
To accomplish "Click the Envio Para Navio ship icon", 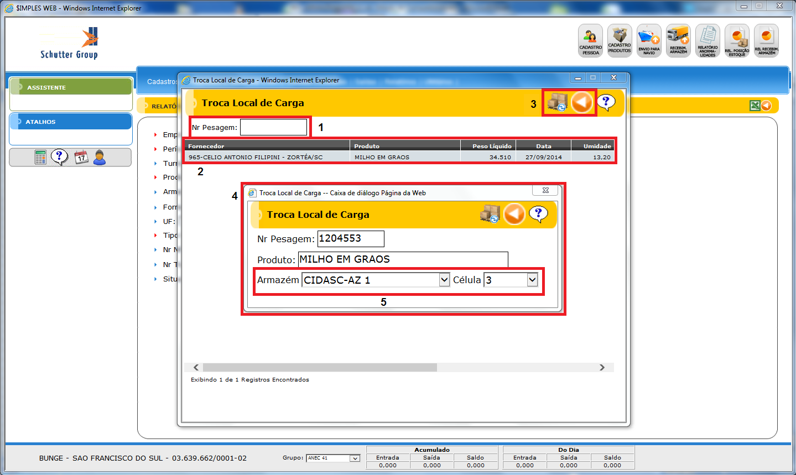I will point(649,40).
